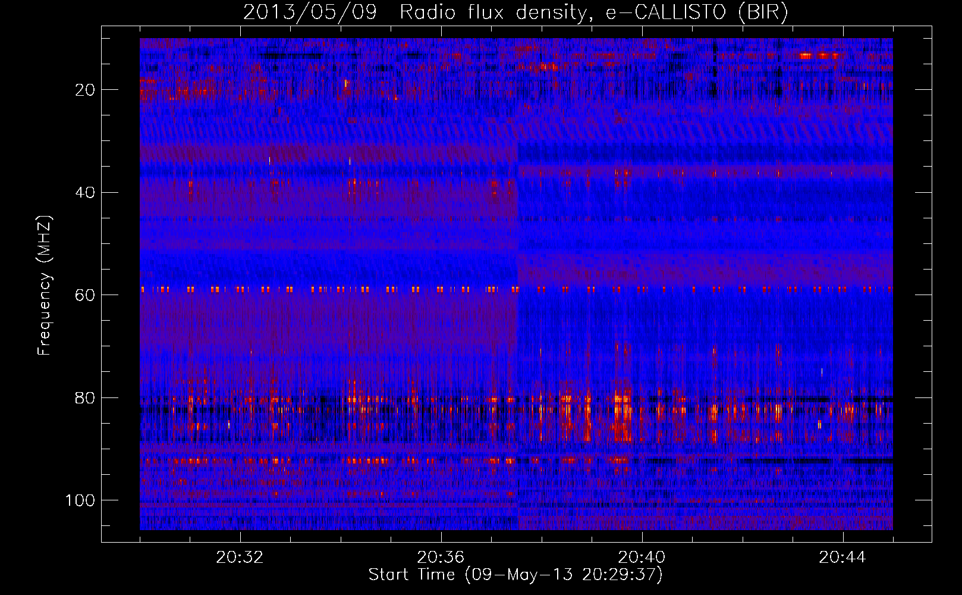Screen dimensions: 962x595
Task: Click the '80' frequency tick label
Action: [x=86, y=397]
